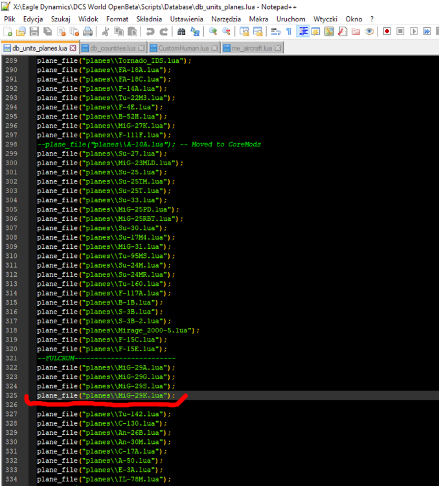Viewport: 439px width, 486px height.
Task: Open the ? help menu
Action: coord(372,19)
